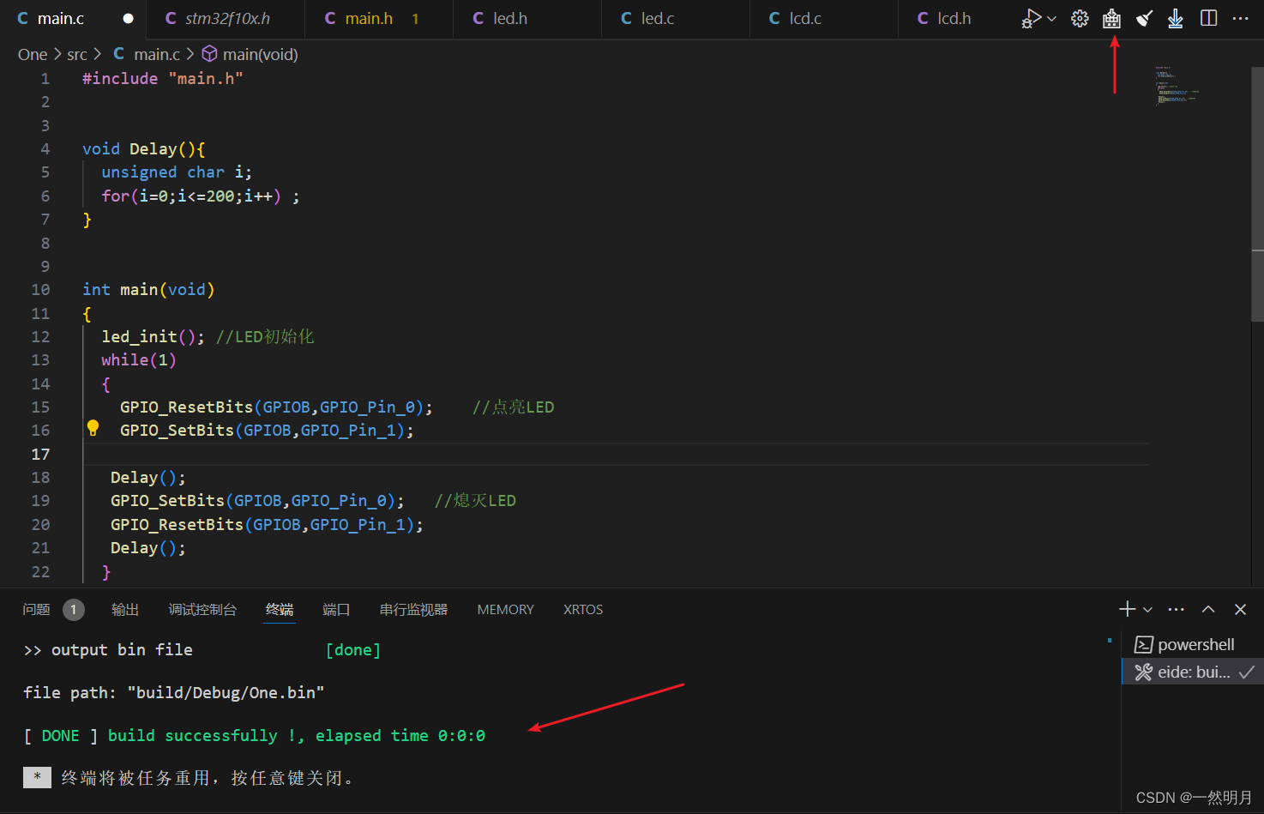Click 'void Delay(){' text

click(144, 149)
